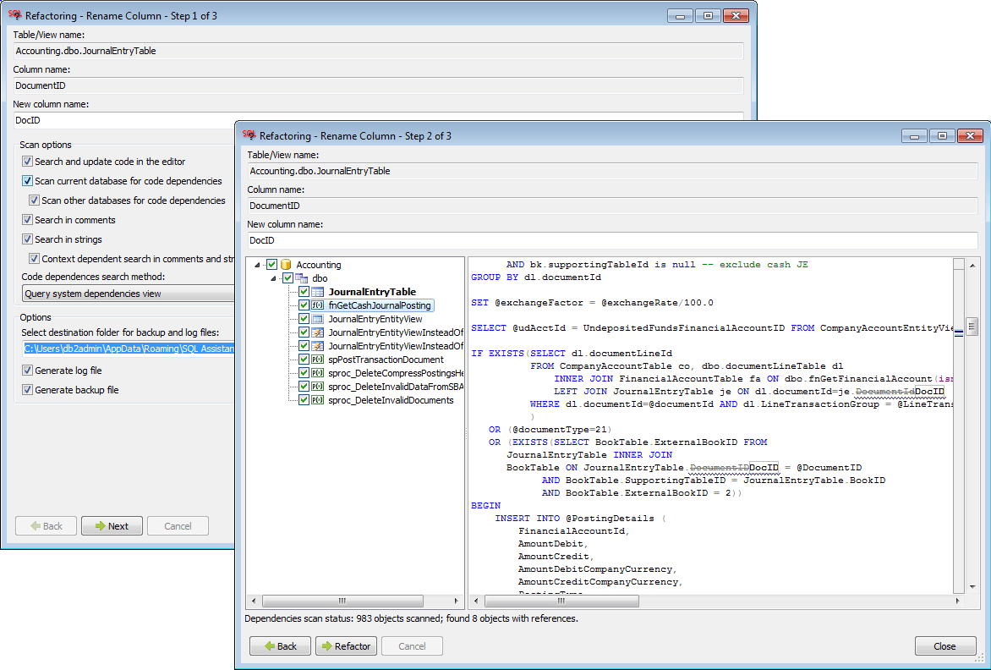991x670 pixels.
Task: Click the sproc_DeleteInvalidDocuments procedure icon
Action: click(x=318, y=400)
